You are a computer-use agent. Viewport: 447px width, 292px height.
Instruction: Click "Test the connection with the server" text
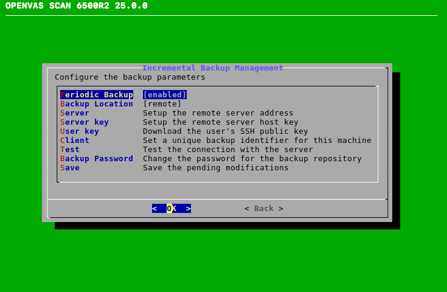point(227,150)
